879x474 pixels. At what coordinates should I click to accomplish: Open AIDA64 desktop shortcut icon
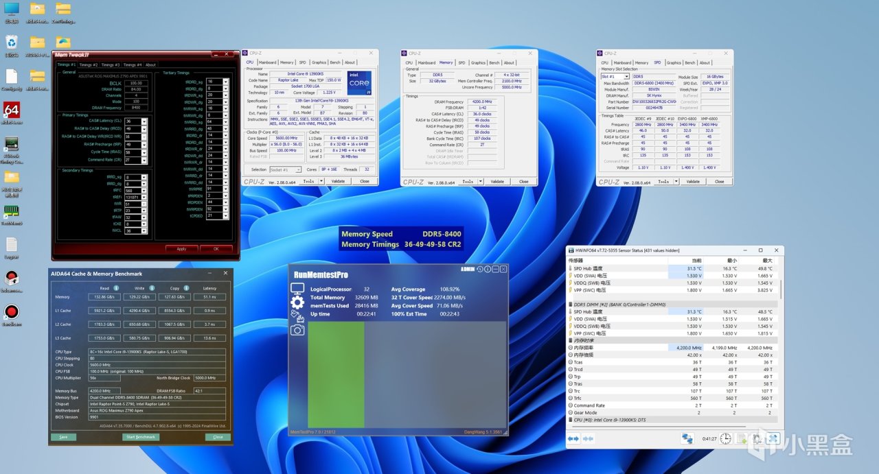(12, 111)
